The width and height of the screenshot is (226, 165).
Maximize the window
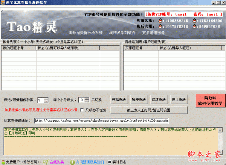(x=218, y=3)
